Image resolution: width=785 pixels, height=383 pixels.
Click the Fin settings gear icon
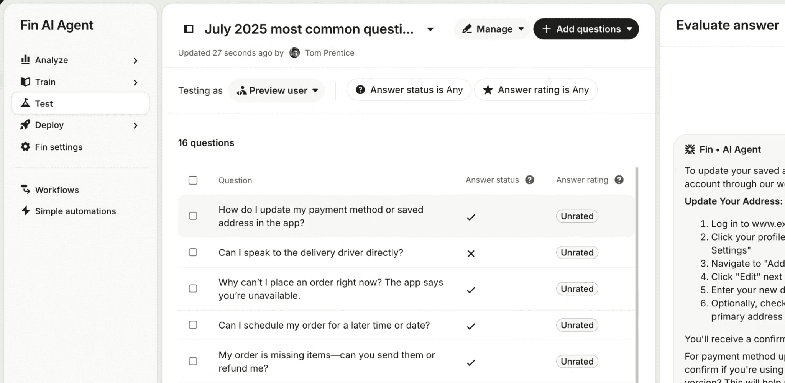click(x=25, y=147)
